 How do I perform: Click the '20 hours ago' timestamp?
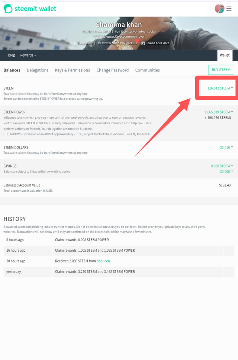click(x=16, y=261)
